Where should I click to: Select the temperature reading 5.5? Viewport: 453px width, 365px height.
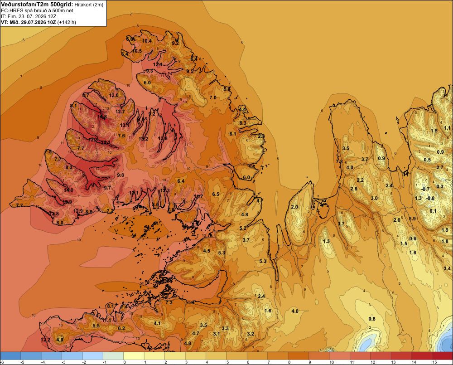click(96, 326)
